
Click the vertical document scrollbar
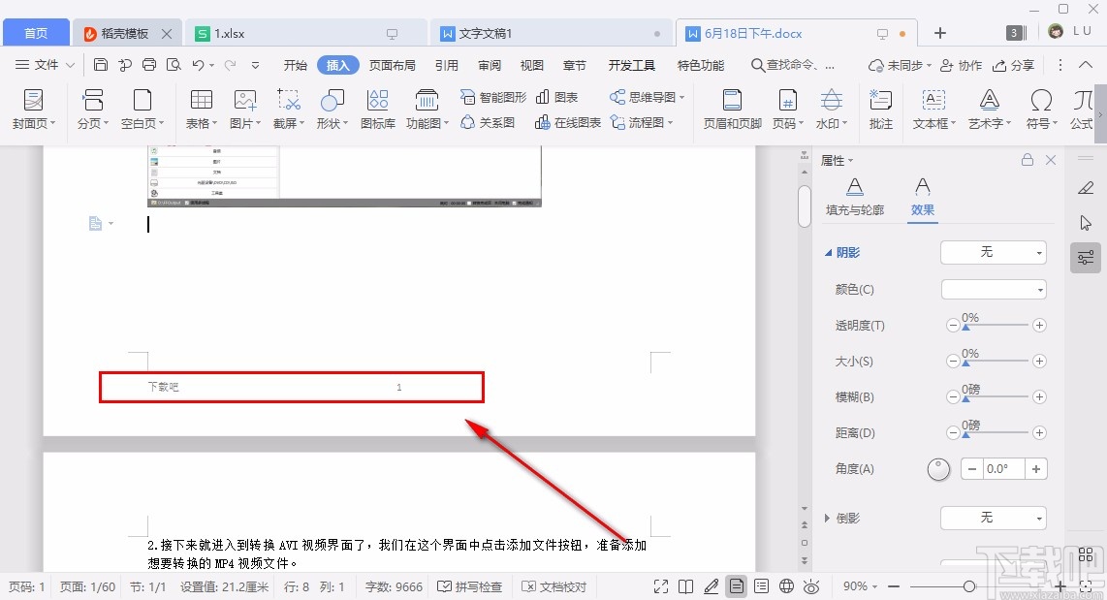(x=804, y=205)
